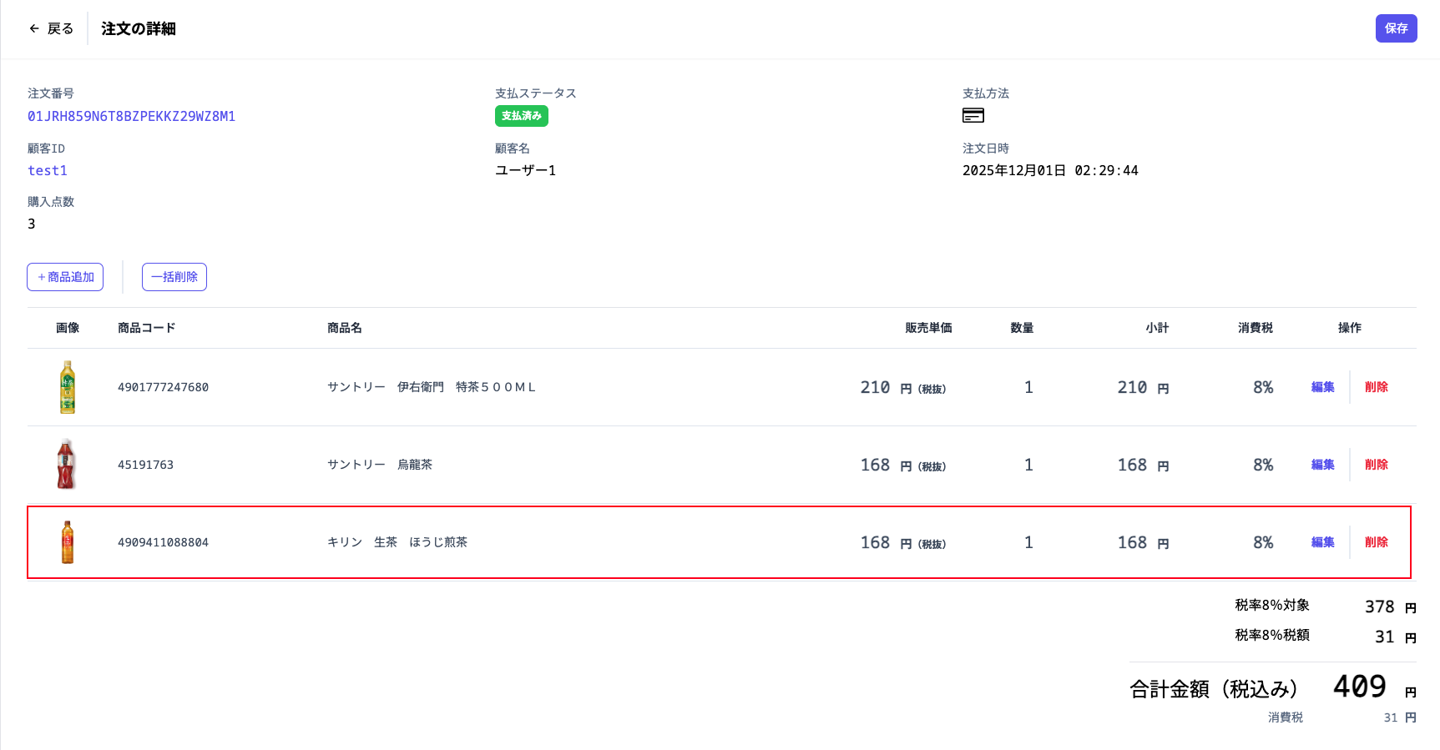Open the 生茶 ほうじ煎茶 bottle thumbnail
Image resolution: width=1440 pixels, height=750 pixels.
pyautogui.click(x=68, y=542)
